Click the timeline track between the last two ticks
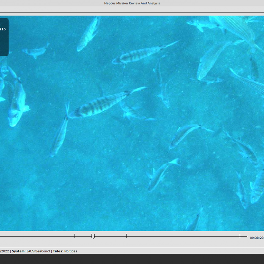The width and height of the screenshot is (264, 264). [182, 236]
